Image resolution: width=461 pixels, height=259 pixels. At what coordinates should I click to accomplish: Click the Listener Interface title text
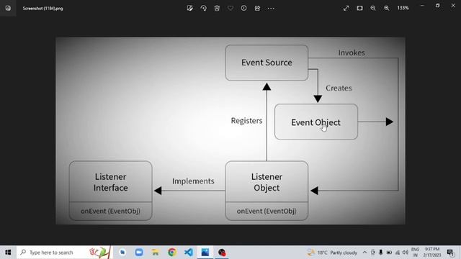click(110, 182)
